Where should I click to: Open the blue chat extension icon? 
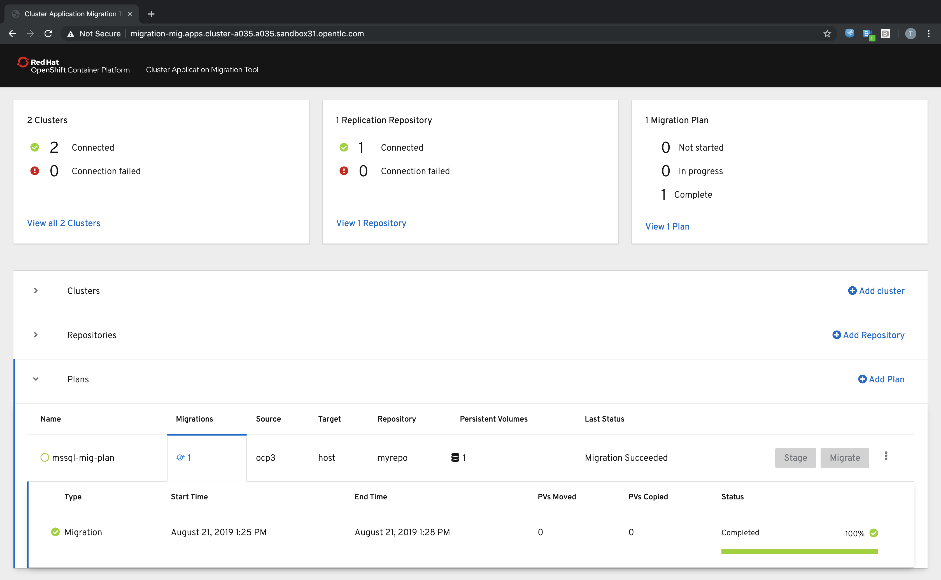tap(850, 34)
